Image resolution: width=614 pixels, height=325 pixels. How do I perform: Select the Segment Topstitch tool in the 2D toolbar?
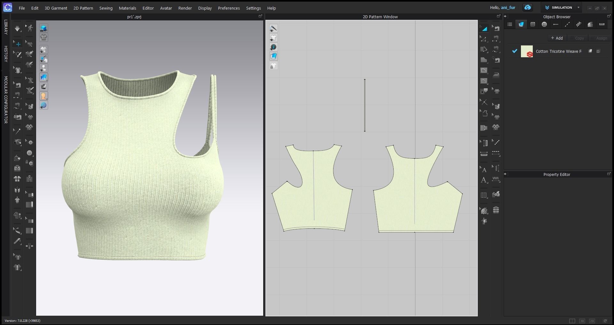coord(496,154)
